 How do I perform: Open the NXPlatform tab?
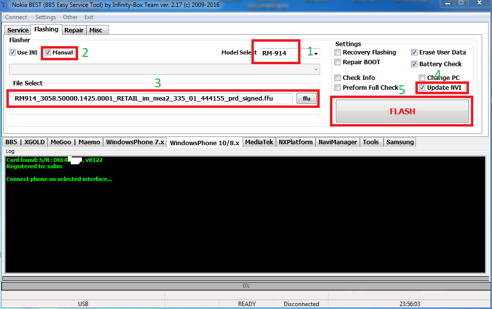[x=296, y=142]
